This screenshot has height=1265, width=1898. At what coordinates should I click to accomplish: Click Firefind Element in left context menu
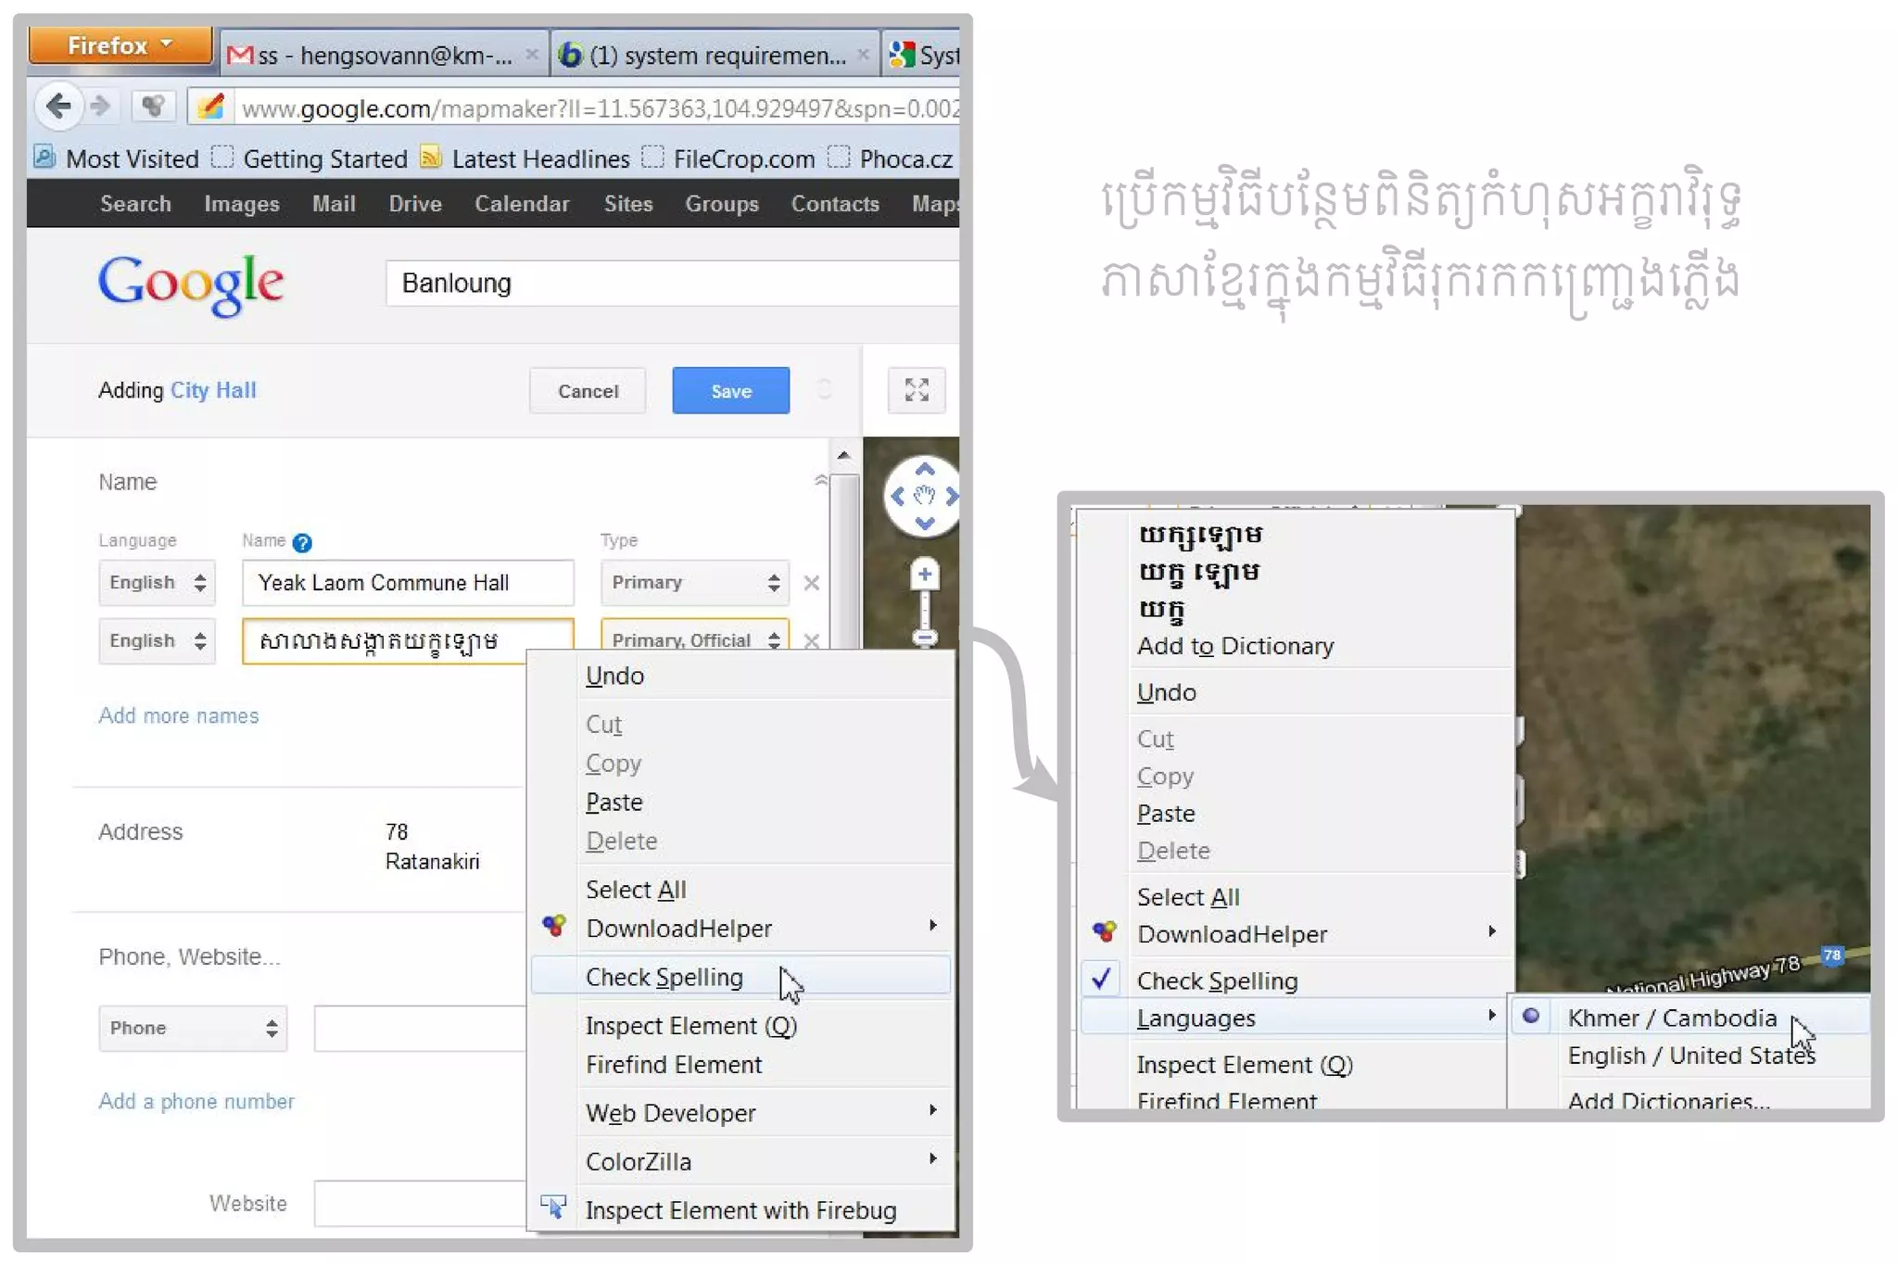pyautogui.click(x=740, y=1064)
